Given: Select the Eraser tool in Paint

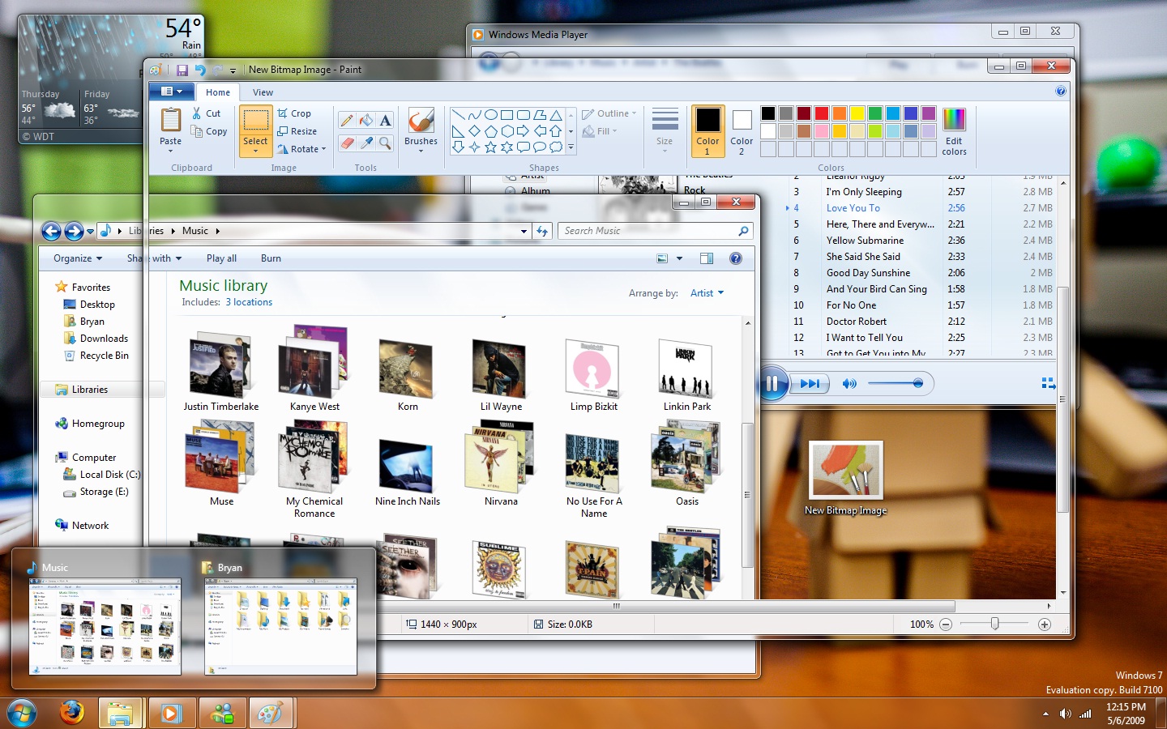Looking at the screenshot, I should tap(347, 143).
